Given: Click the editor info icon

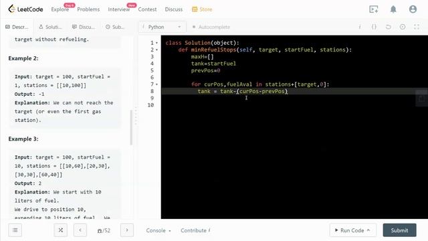Looking at the screenshot, I should click(360, 27).
